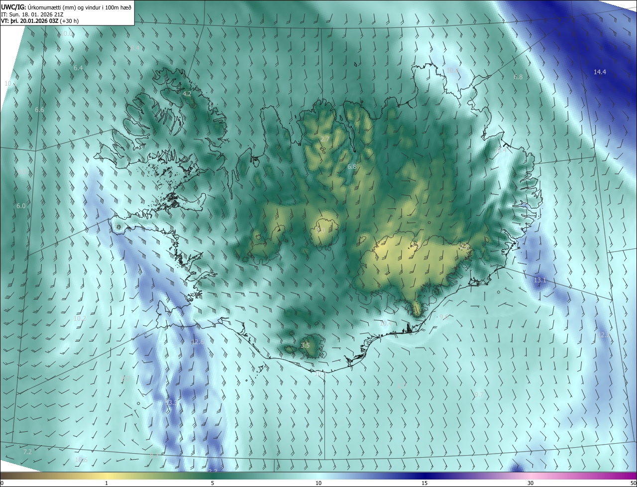Click the 2.7 value label in north Iceland
Screen dimensions: 637x487
[x=325, y=139]
